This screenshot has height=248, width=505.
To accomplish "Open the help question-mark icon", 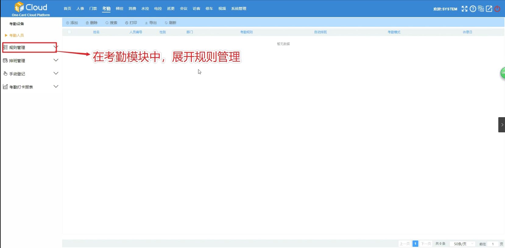I will click(473, 9).
